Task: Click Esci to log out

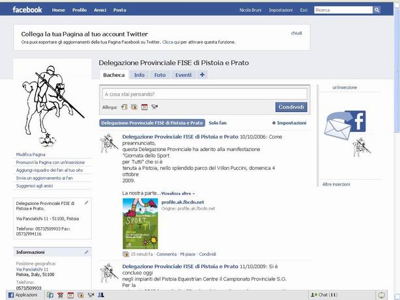Action: (304, 10)
